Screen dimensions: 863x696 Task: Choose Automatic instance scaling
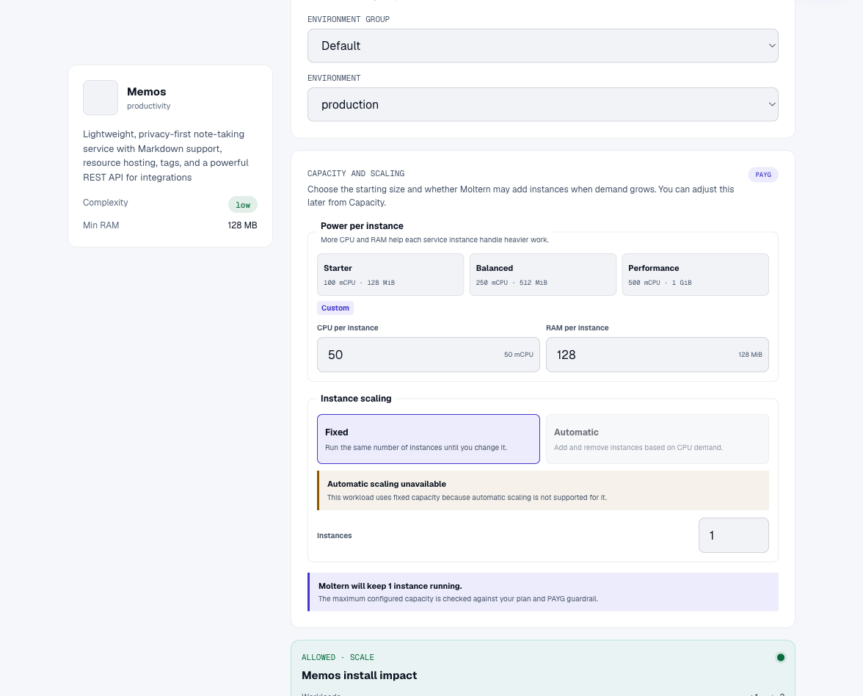658,439
